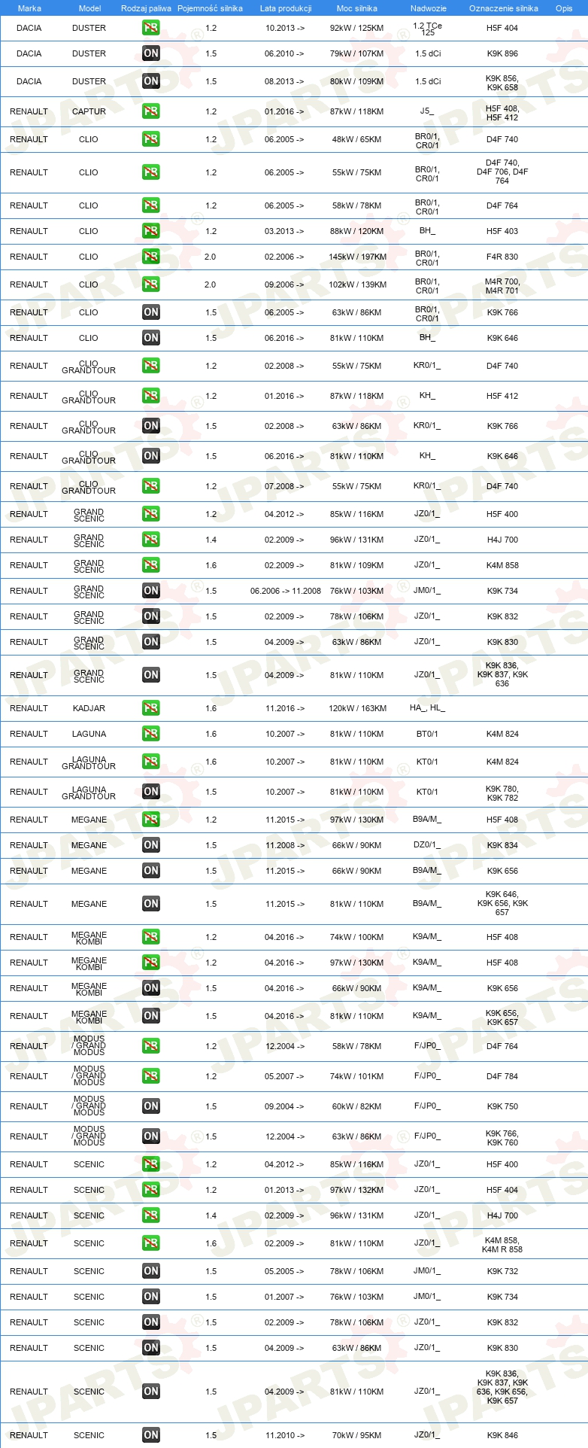Viewport: 588px width, 1448px height.
Task: Click the PB fuel icon in the Kadjar row
Action: pyautogui.click(x=151, y=708)
